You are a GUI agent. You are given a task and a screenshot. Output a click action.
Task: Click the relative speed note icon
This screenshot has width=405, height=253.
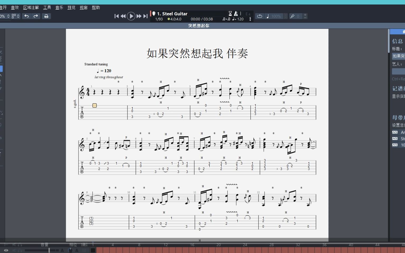[268, 16]
